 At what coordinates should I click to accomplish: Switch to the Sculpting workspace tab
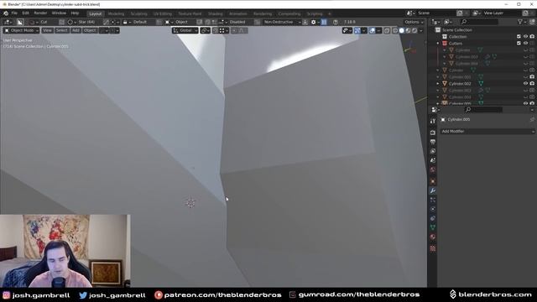tap(138, 13)
